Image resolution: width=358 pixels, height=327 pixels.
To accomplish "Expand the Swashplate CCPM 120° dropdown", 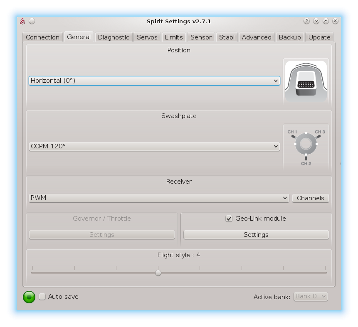I will 154,146.
